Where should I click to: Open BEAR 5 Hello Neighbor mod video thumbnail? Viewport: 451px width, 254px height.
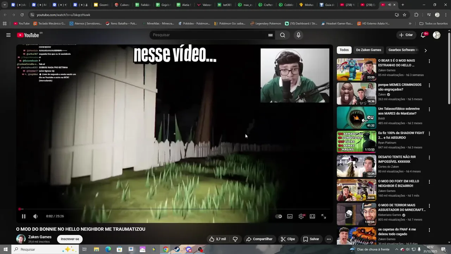(x=356, y=69)
